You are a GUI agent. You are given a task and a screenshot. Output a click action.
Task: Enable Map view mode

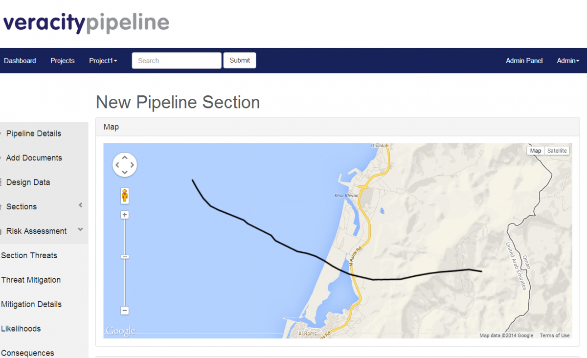point(535,150)
